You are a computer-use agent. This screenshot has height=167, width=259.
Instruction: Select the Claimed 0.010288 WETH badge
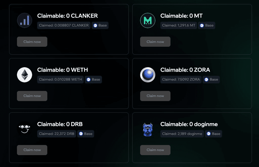click(x=60, y=80)
